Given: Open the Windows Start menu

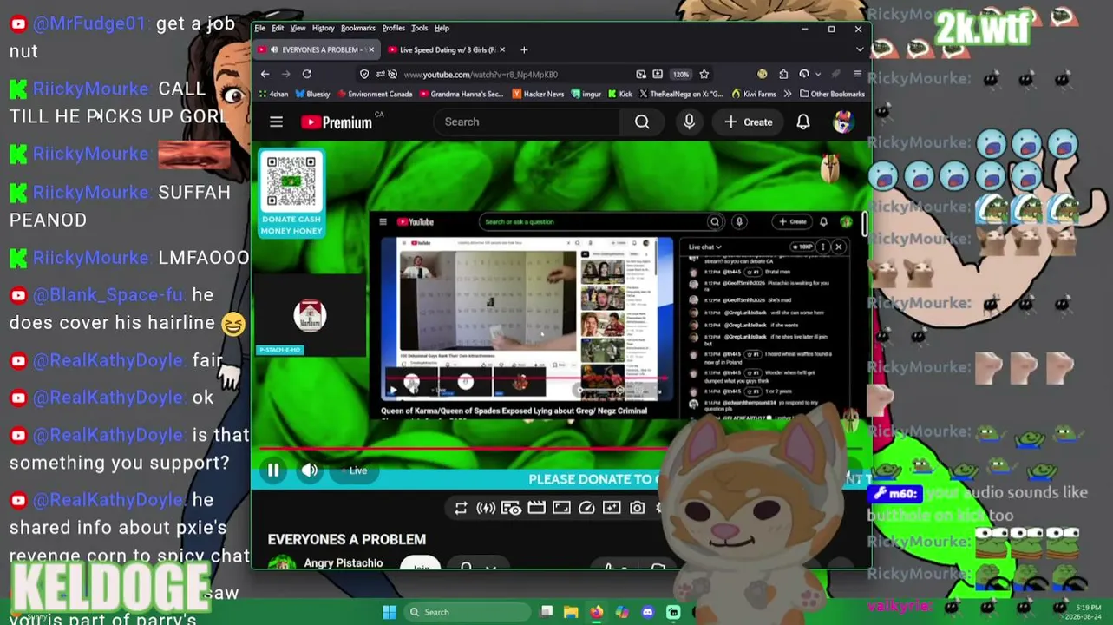Looking at the screenshot, I should 389,612.
